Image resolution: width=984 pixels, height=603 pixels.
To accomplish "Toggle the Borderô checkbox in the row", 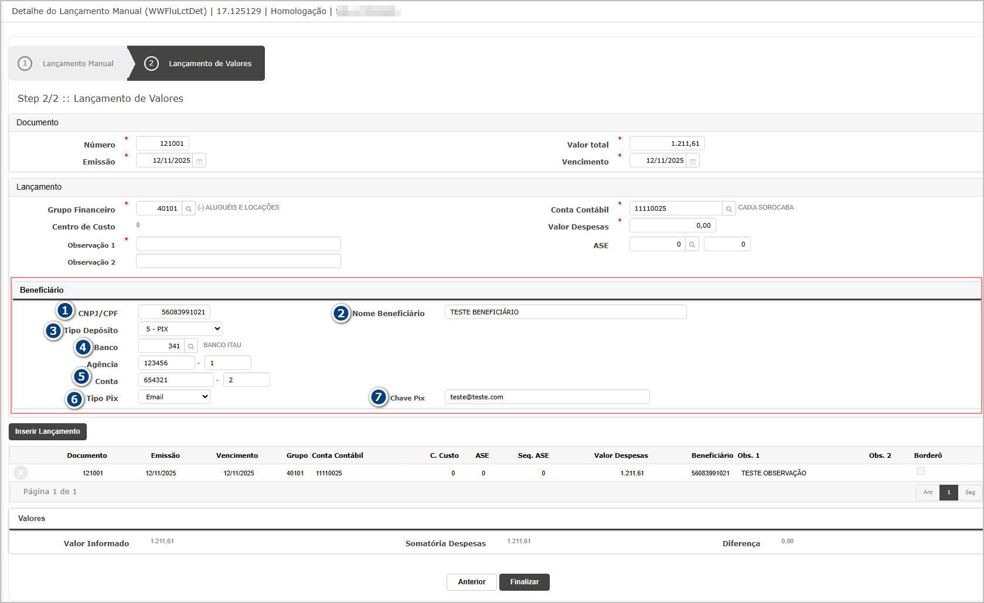I will click(x=921, y=471).
